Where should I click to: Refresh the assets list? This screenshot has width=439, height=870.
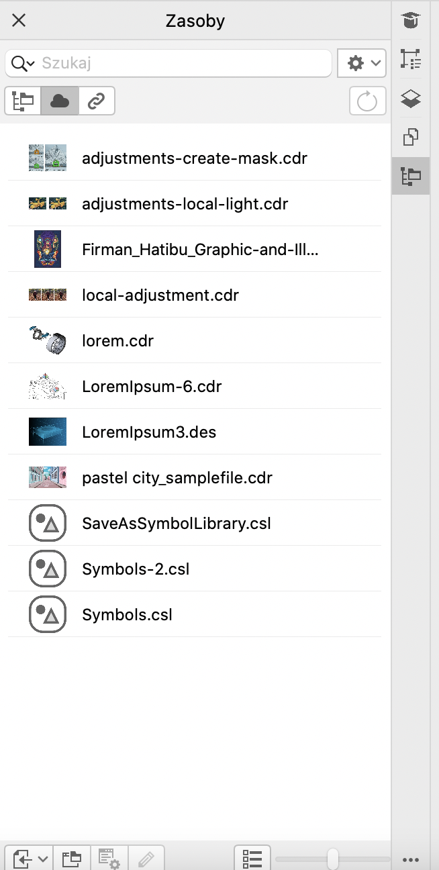click(x=367, y=101)
